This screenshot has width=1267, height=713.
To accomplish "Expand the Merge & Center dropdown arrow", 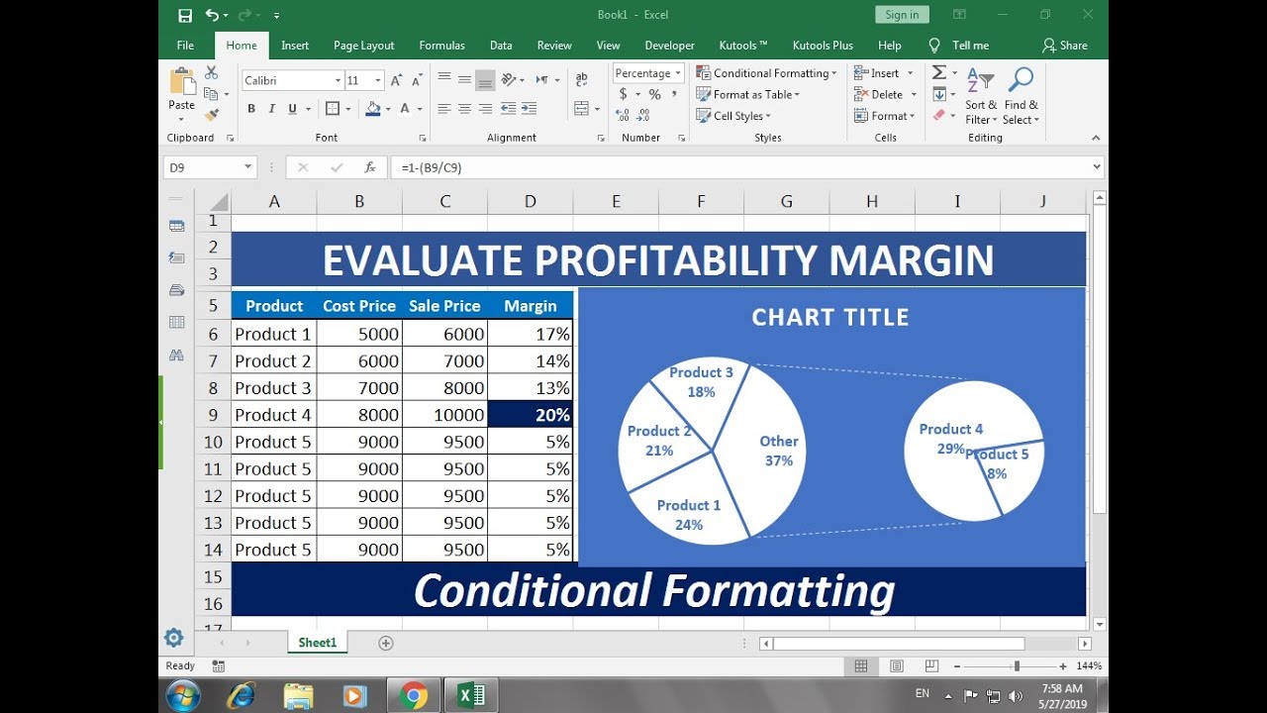I will click(x=597, y=109).
